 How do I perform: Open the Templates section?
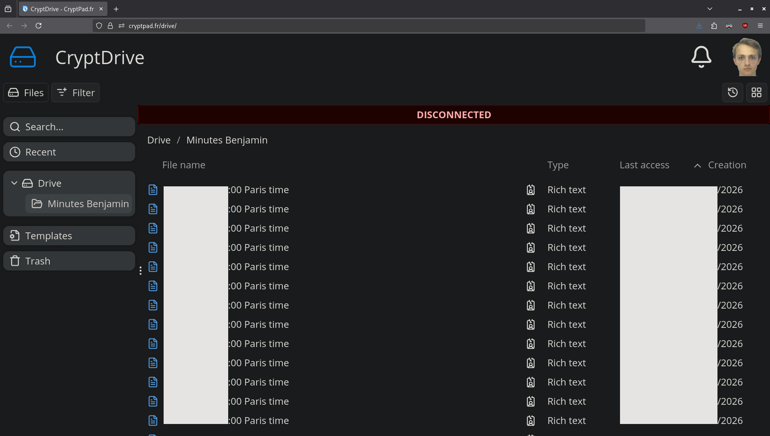pyautogui.click(x=69, y=236)
